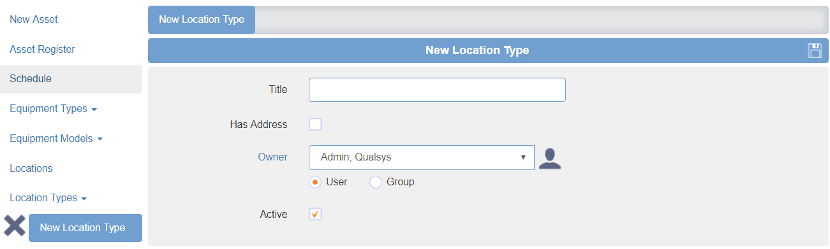Click the Title label text
The image size is (830, 249).
pyautogui.click(x=278, y=90)
